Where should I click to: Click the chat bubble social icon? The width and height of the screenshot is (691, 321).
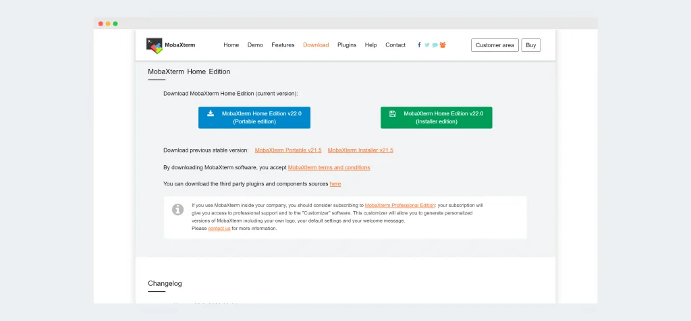(x=435, y=45)
